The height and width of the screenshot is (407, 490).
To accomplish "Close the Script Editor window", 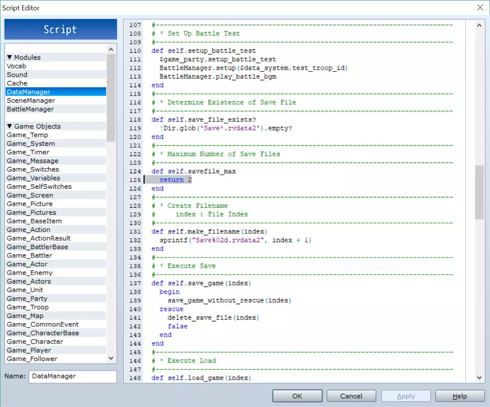I will click(x=480, y=8).
